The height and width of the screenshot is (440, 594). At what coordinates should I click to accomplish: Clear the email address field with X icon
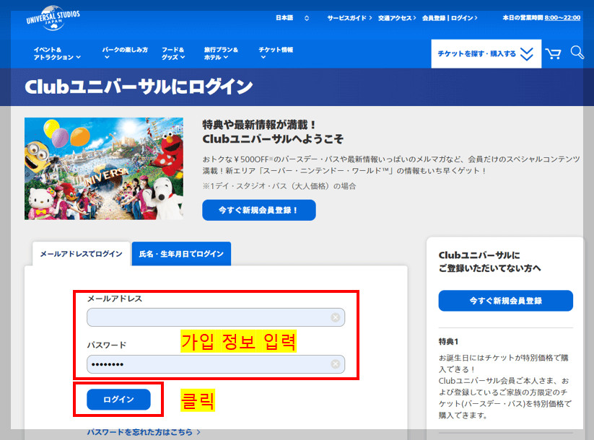335,317
